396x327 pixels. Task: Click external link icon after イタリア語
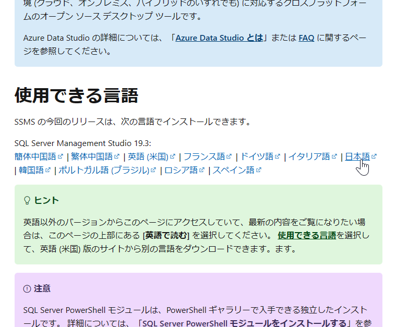[334, 156]
